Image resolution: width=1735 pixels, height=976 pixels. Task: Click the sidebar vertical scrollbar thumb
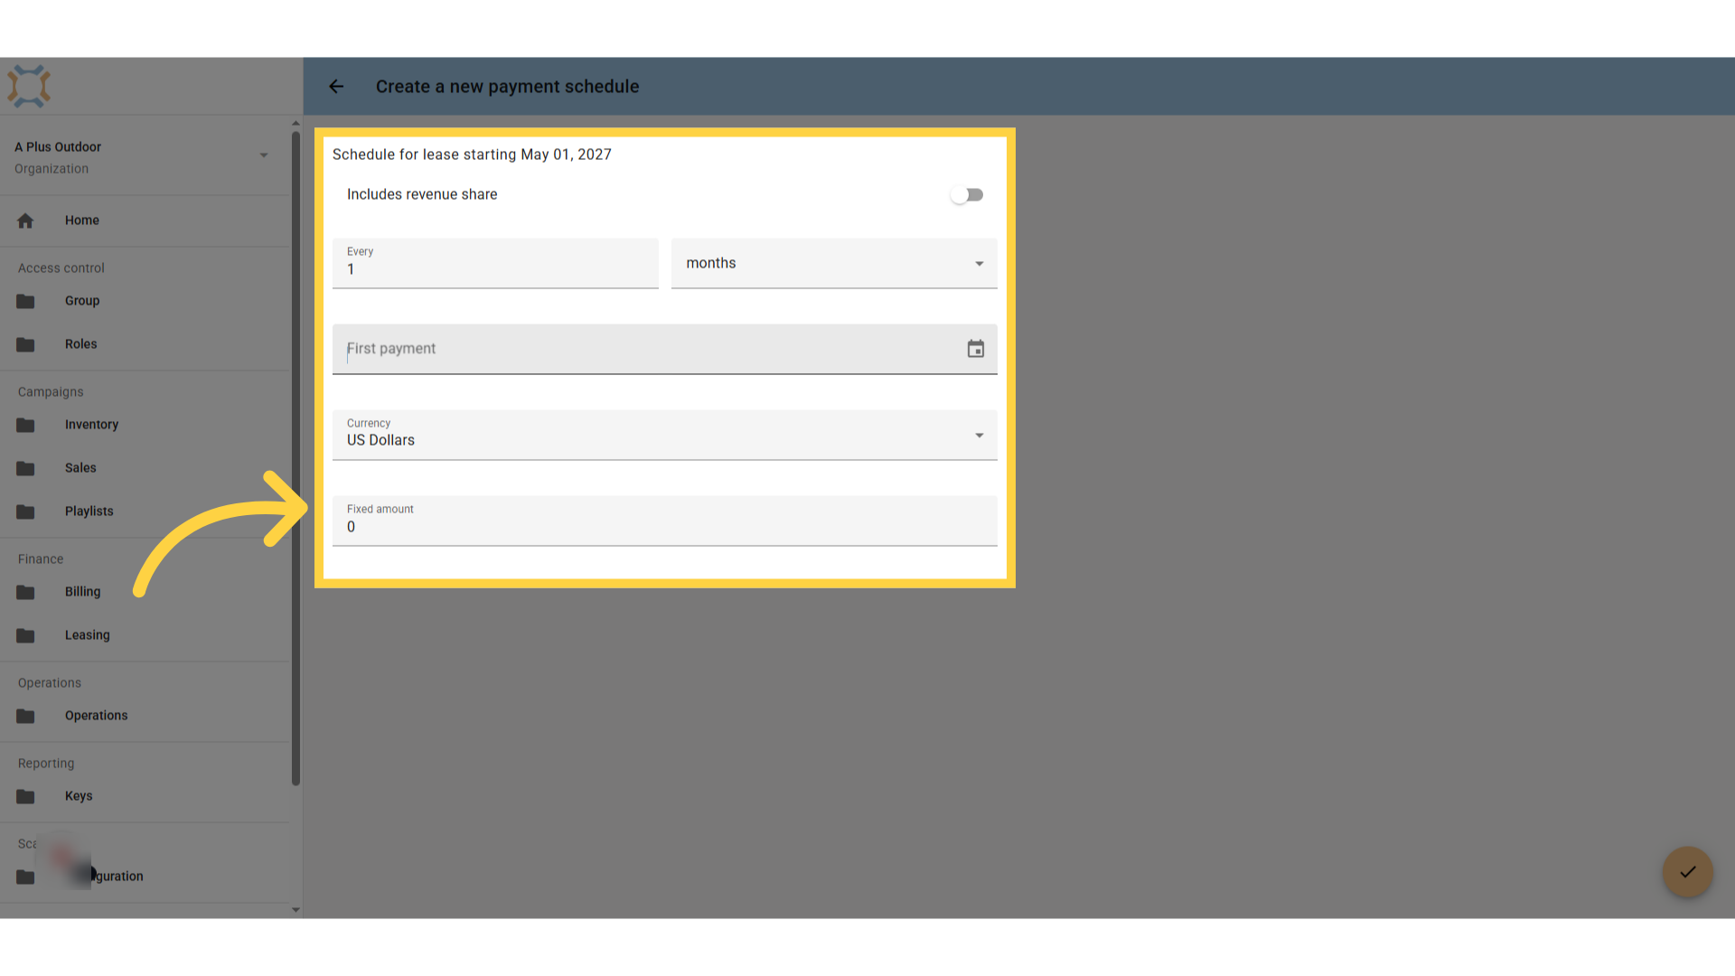(x=295, y=459)
